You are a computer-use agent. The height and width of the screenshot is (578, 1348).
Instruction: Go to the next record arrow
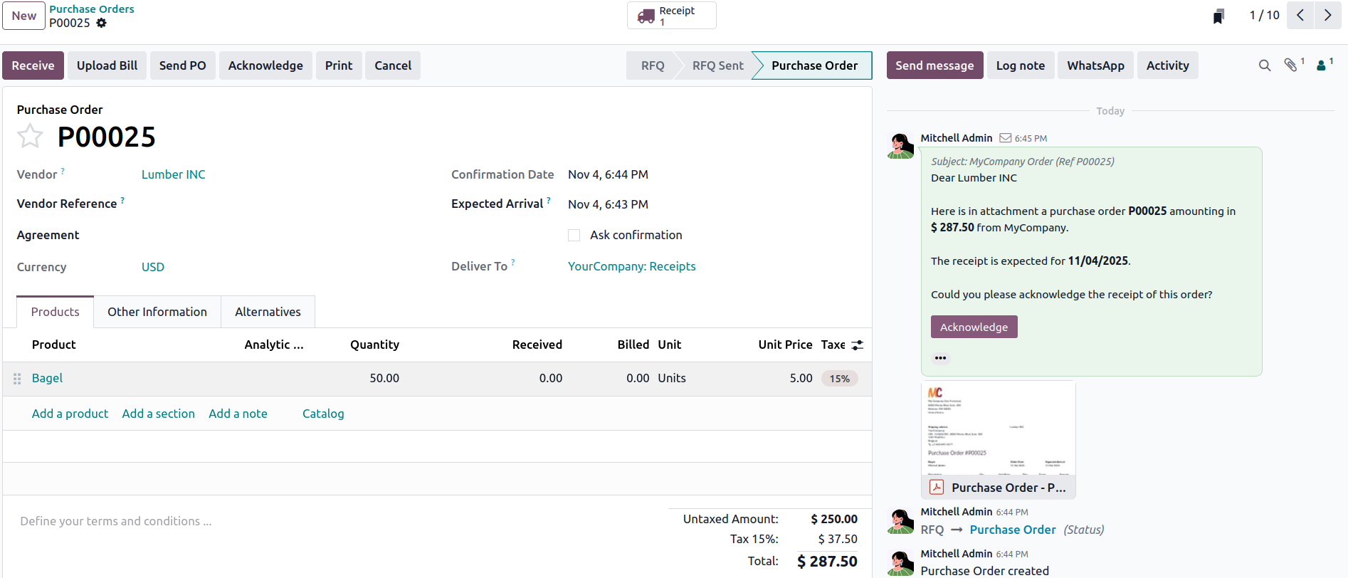[x=1327, y=16]
